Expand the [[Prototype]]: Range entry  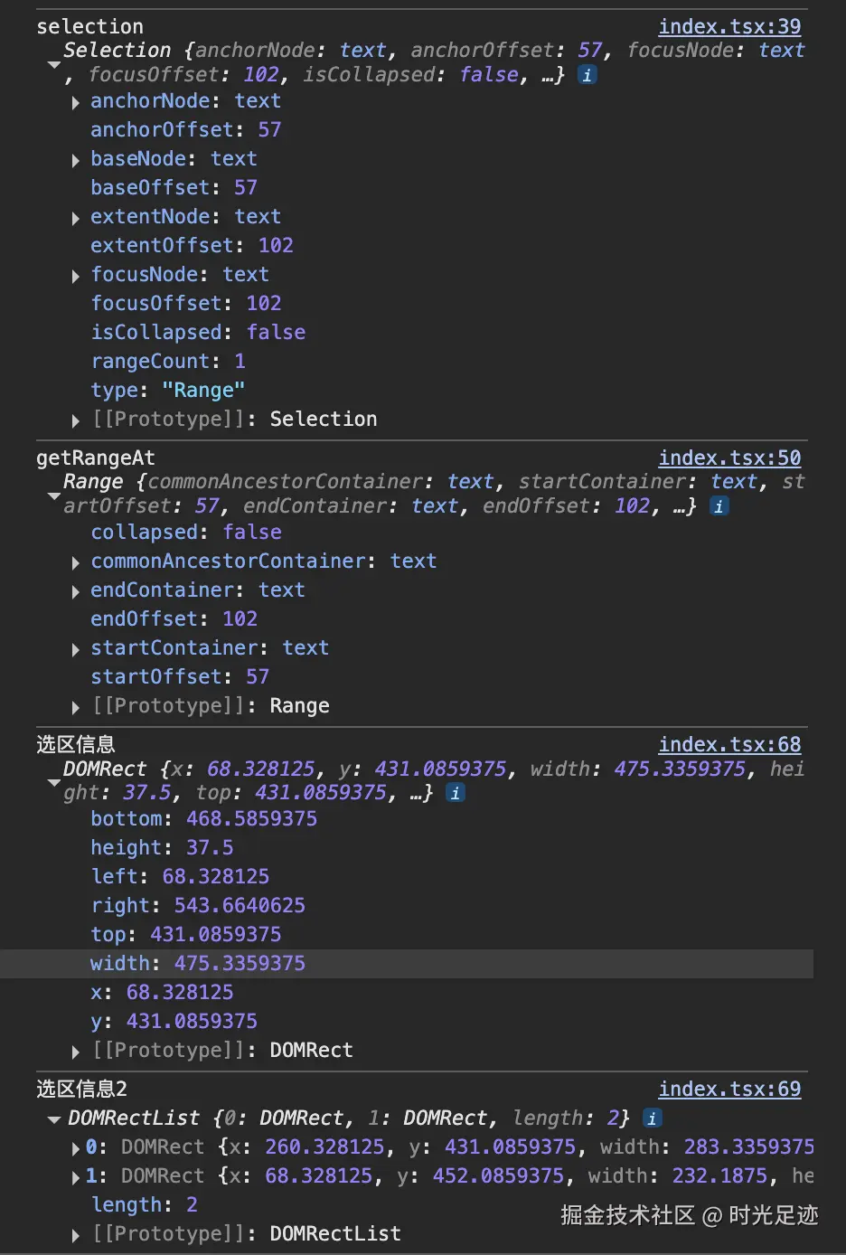tap(76, 707)
